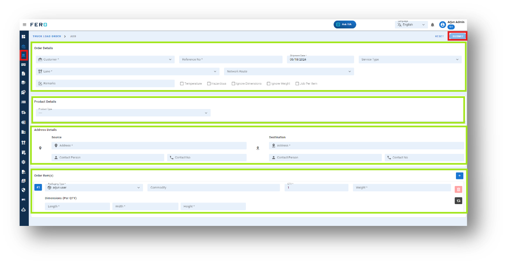Open the Product Type dropdown
Image resolution: width=507 pixels, height=265 pixels.
pos(123,113)
